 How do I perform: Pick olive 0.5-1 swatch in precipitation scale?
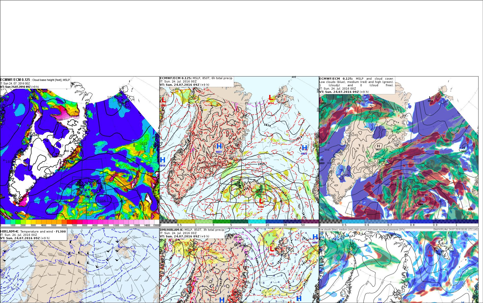click(186, 222)
